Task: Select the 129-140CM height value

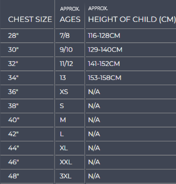Action: pos(105,49)
